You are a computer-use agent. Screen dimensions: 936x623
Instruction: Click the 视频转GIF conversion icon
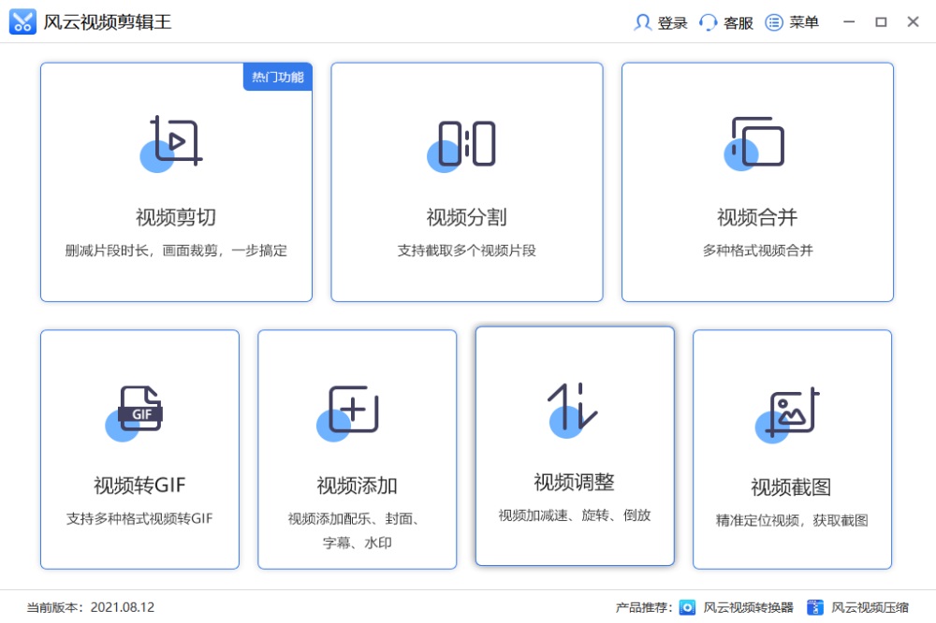139,410
